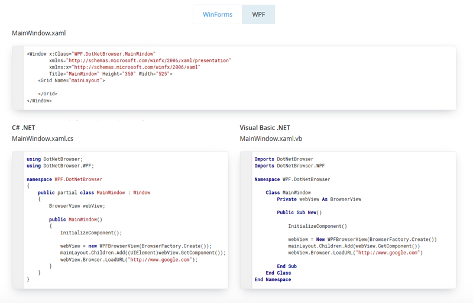Image resolution: width=473 pixels, height=303 pixels.
Task: Click the Window x:Class line in XAML
Action: coord(91,54)
